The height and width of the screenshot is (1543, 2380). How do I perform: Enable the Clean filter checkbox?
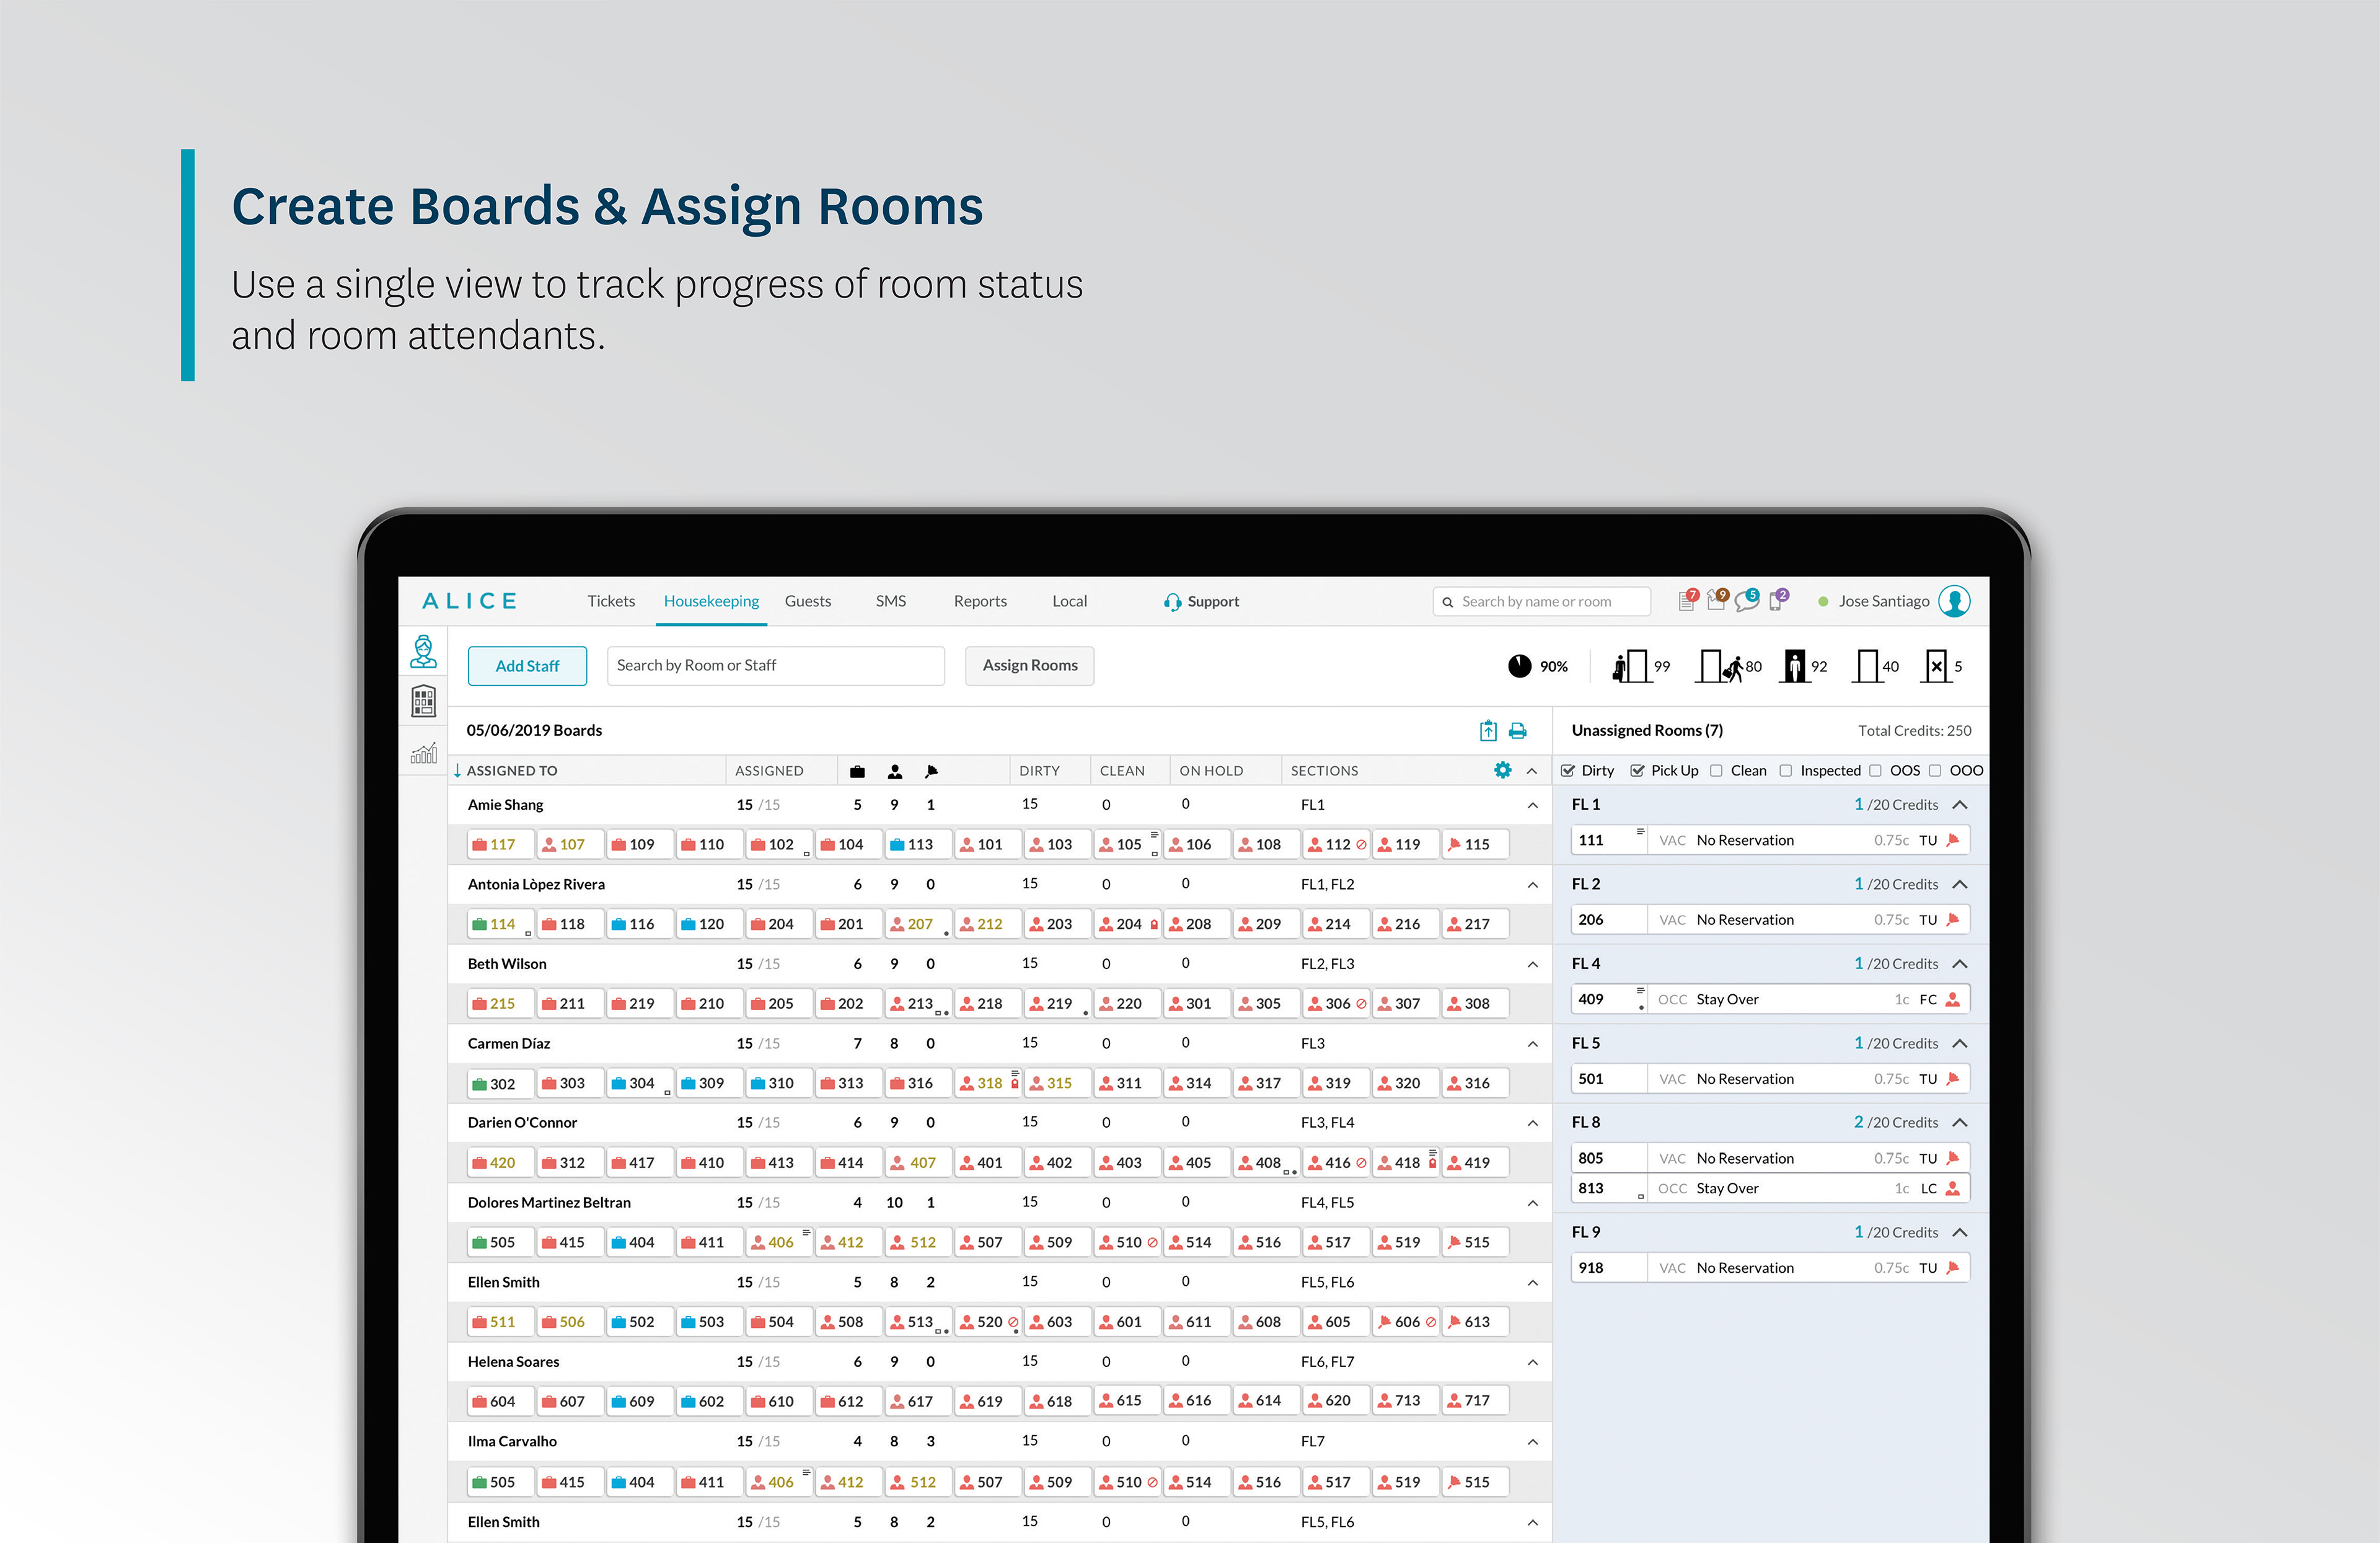pos(1716,771)
